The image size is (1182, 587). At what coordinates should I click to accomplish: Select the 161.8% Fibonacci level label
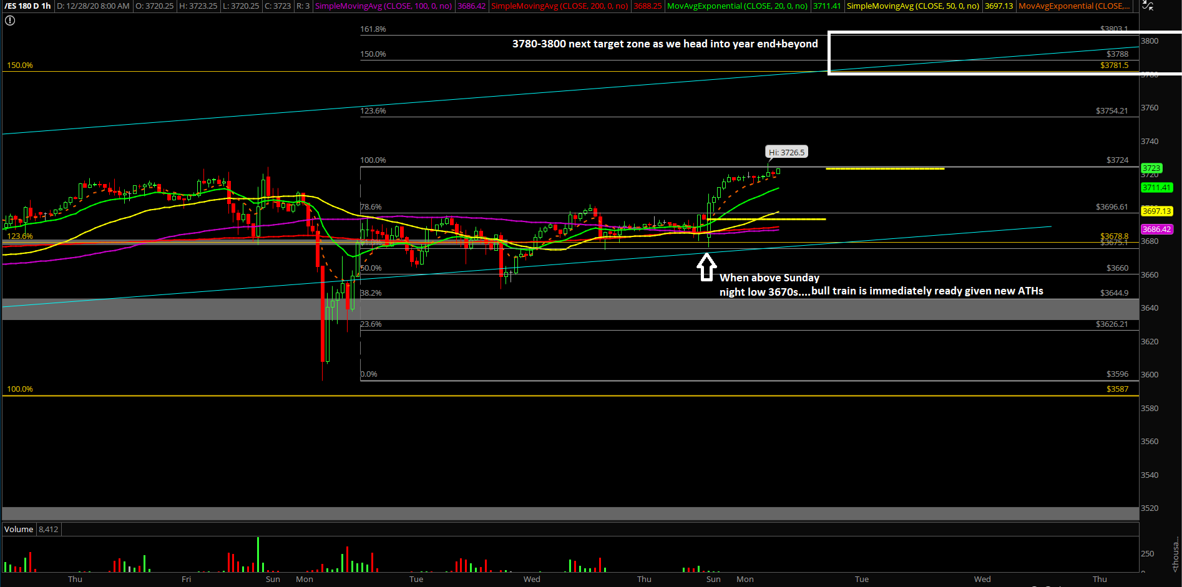tap(373, 29)
